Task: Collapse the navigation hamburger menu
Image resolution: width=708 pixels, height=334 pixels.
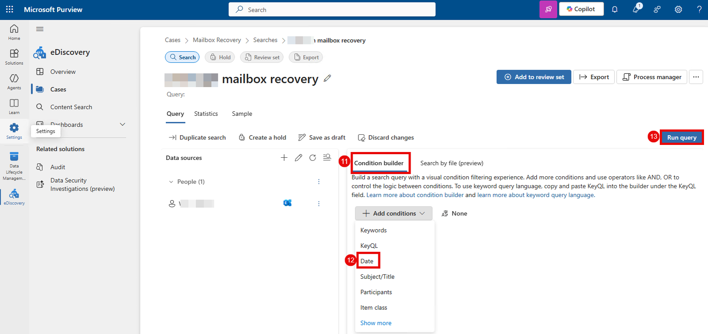Action: click(x=40, y=29)
